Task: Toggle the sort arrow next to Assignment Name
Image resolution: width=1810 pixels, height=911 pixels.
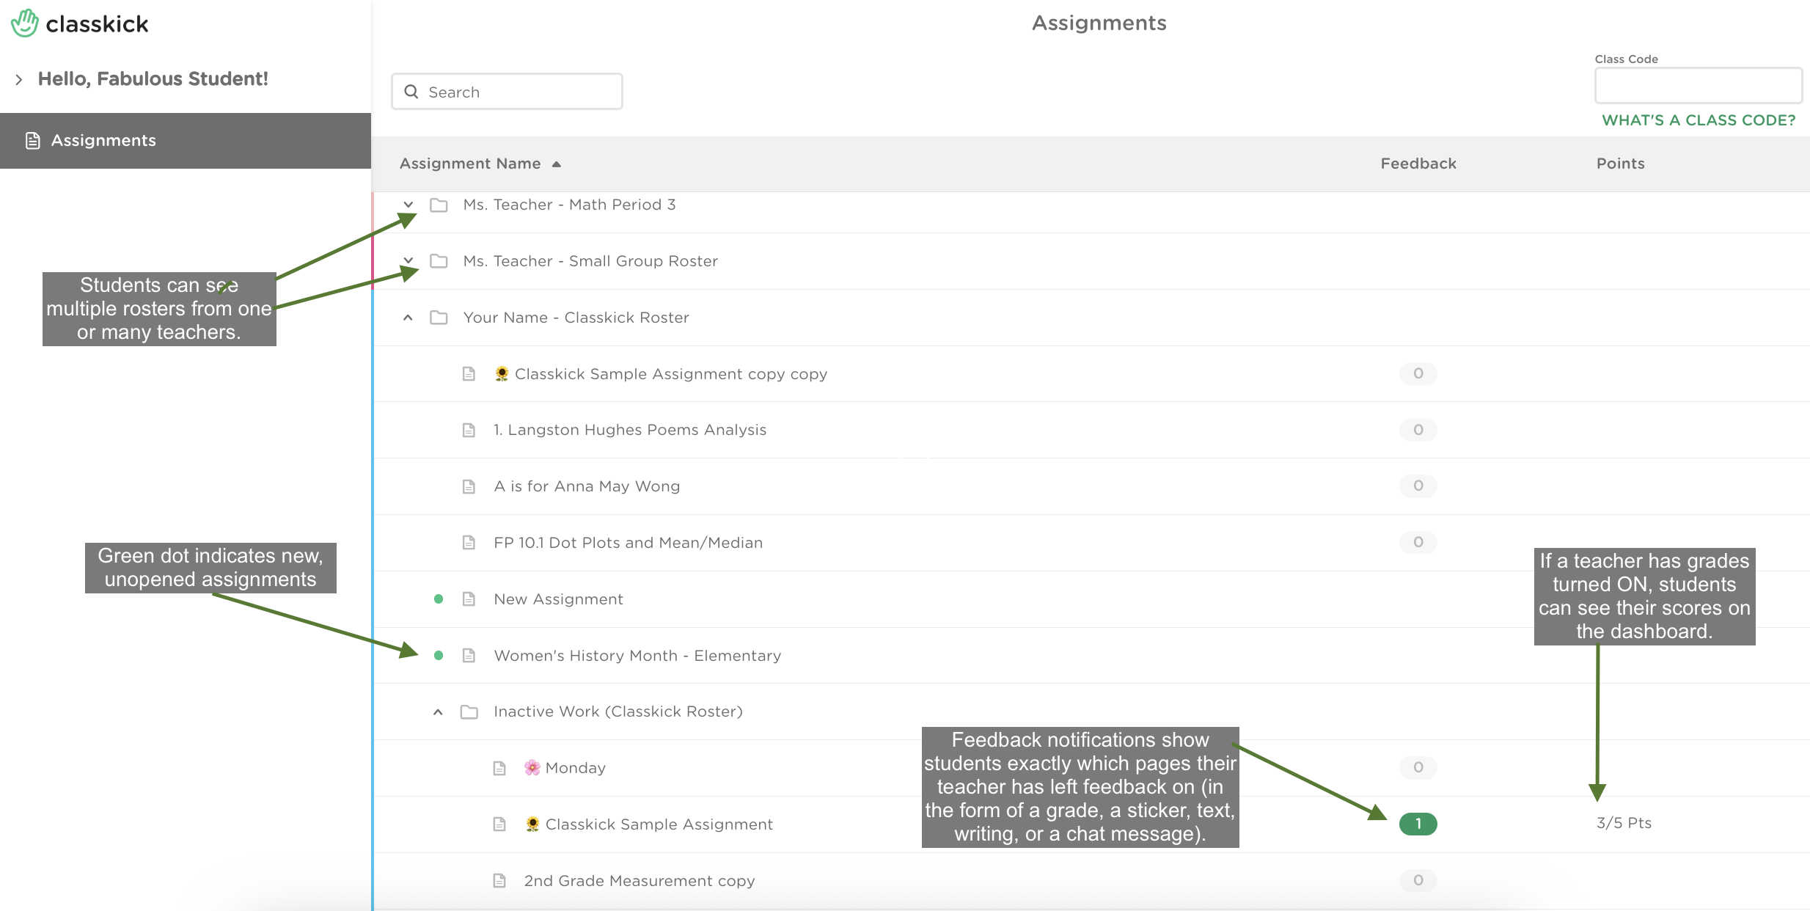Action: pos(557,164)
